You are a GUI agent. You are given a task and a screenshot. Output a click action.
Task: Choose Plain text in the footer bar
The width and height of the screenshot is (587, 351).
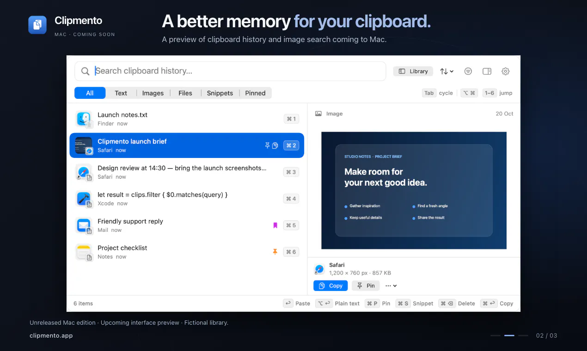337,303
